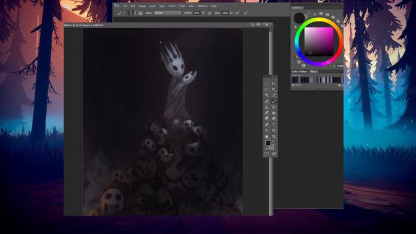Image resolution: width=416 pixels, height=234 pixels.
Task: Open the Brush Preset picker
Action: click(x=132, y=13)
